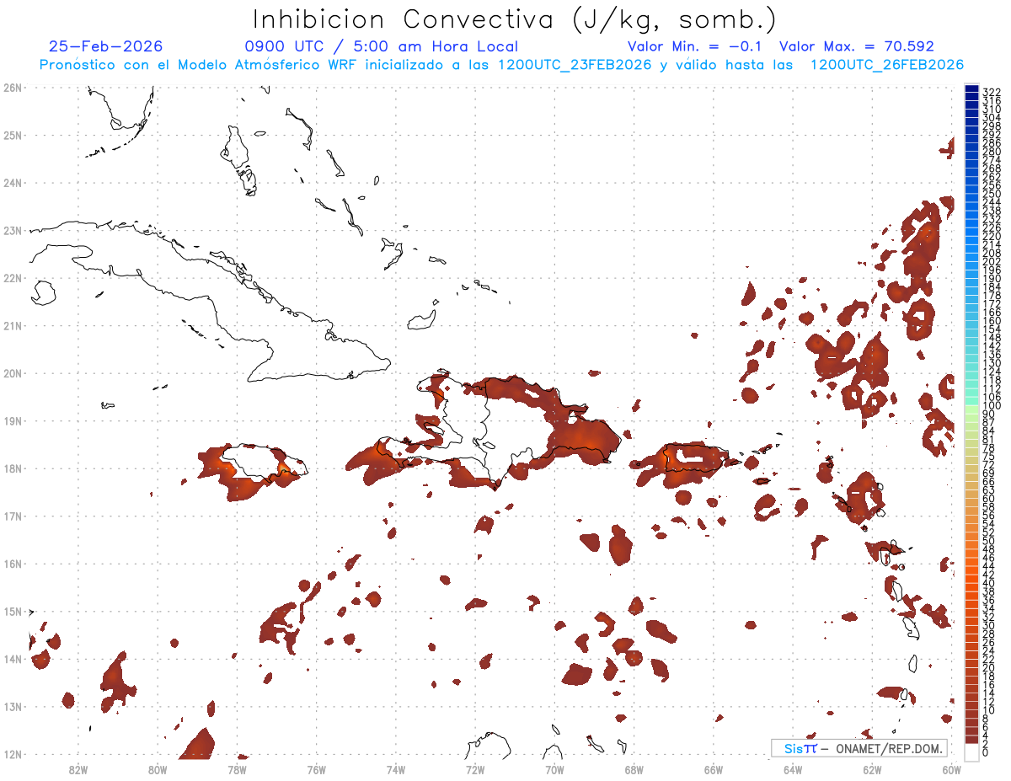Click the 16N latitude label
1011x781 pixels.
point(12,564)
